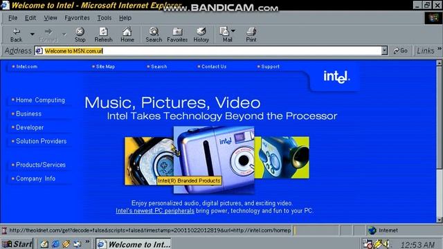This screenshot has height=249, width=443.
Task: Follow the Intel.com top navigation link
Action: pos(26,66)
